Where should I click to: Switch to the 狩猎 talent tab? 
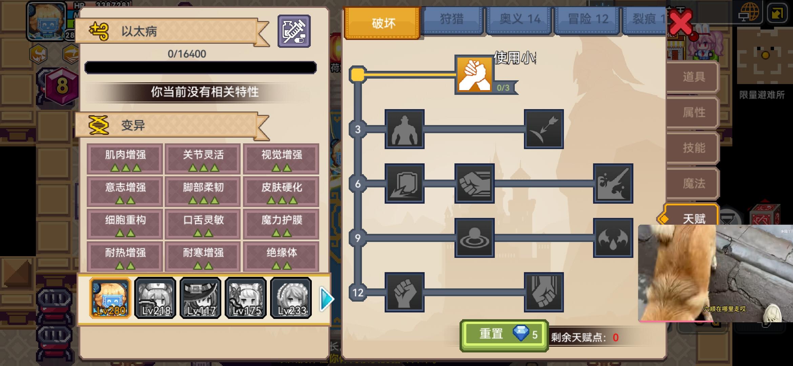tap(452, 19)
